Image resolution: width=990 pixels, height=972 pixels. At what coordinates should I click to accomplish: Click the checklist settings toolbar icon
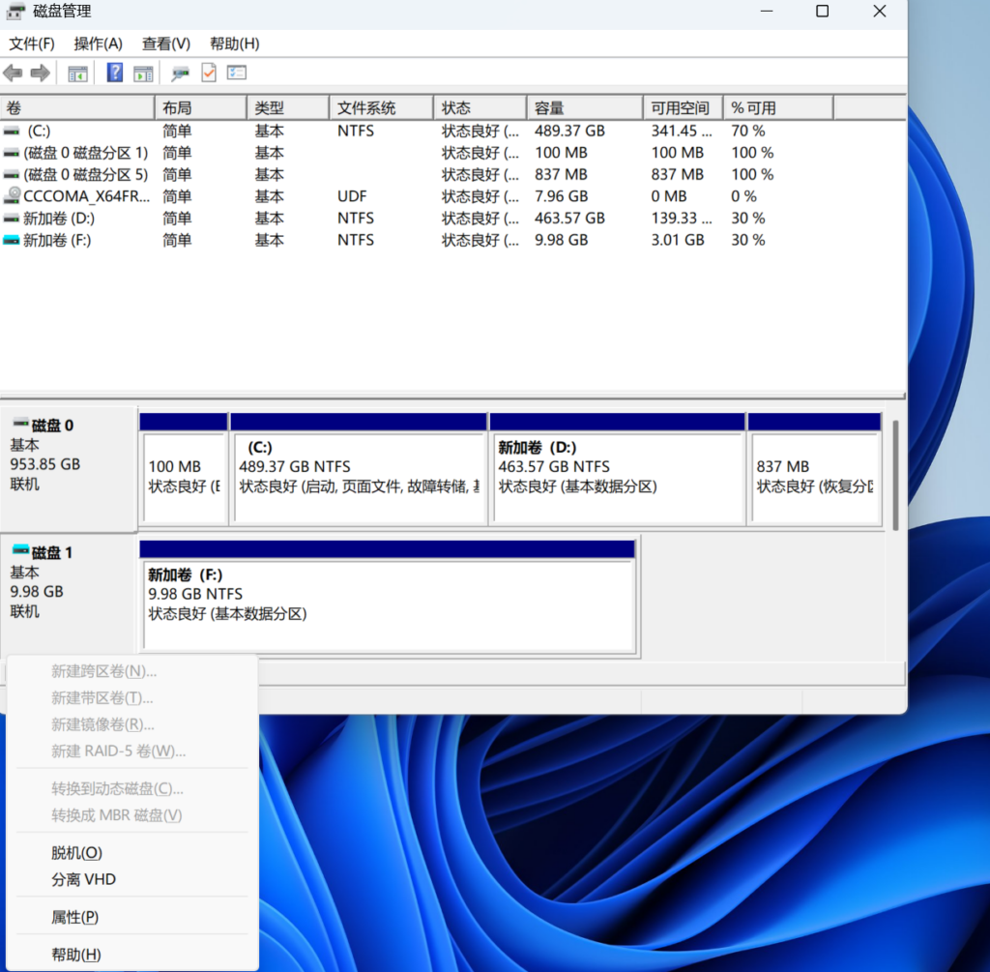click(x=237, y=74)
